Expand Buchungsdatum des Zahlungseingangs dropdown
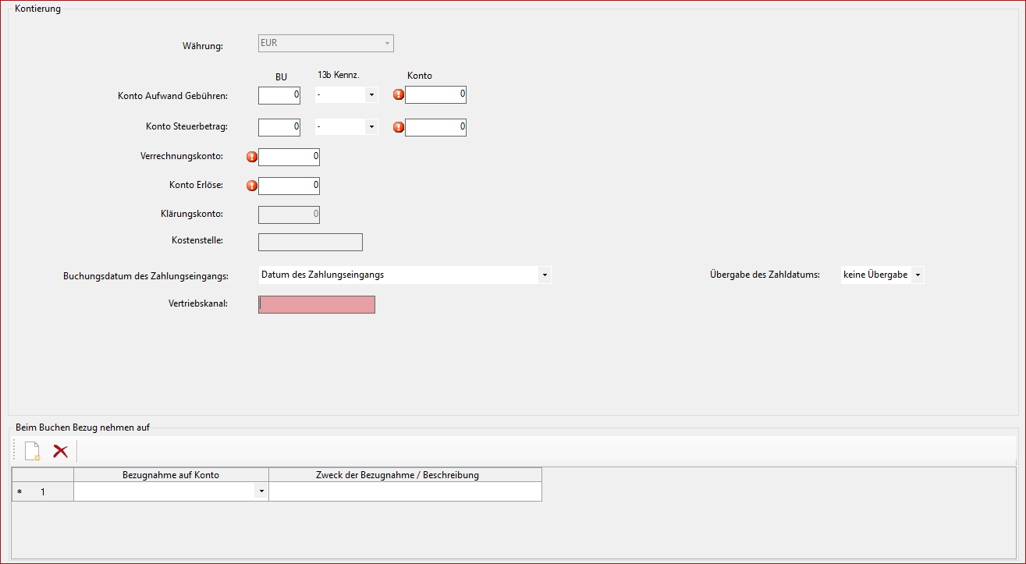1026x564 pixels. click(x=545, y=275)
